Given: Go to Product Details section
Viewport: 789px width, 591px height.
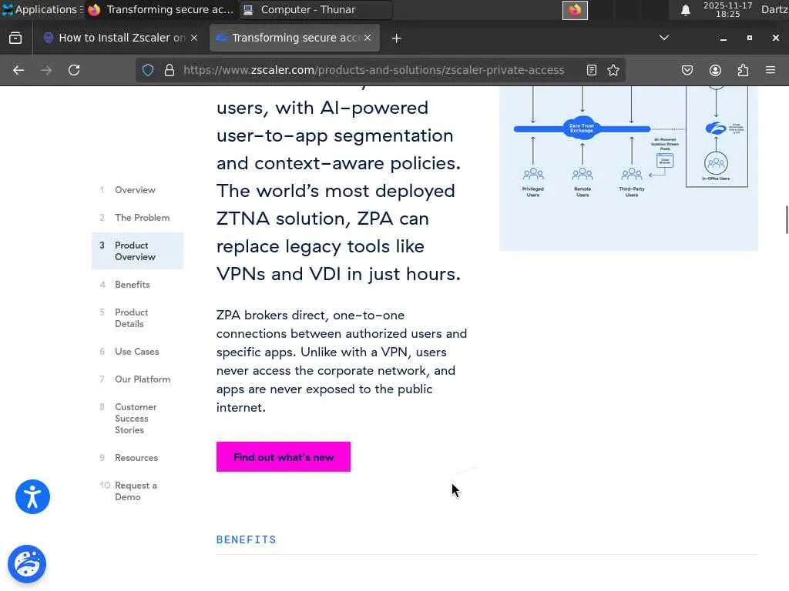Looking at the screenshot, I should 131,318.
